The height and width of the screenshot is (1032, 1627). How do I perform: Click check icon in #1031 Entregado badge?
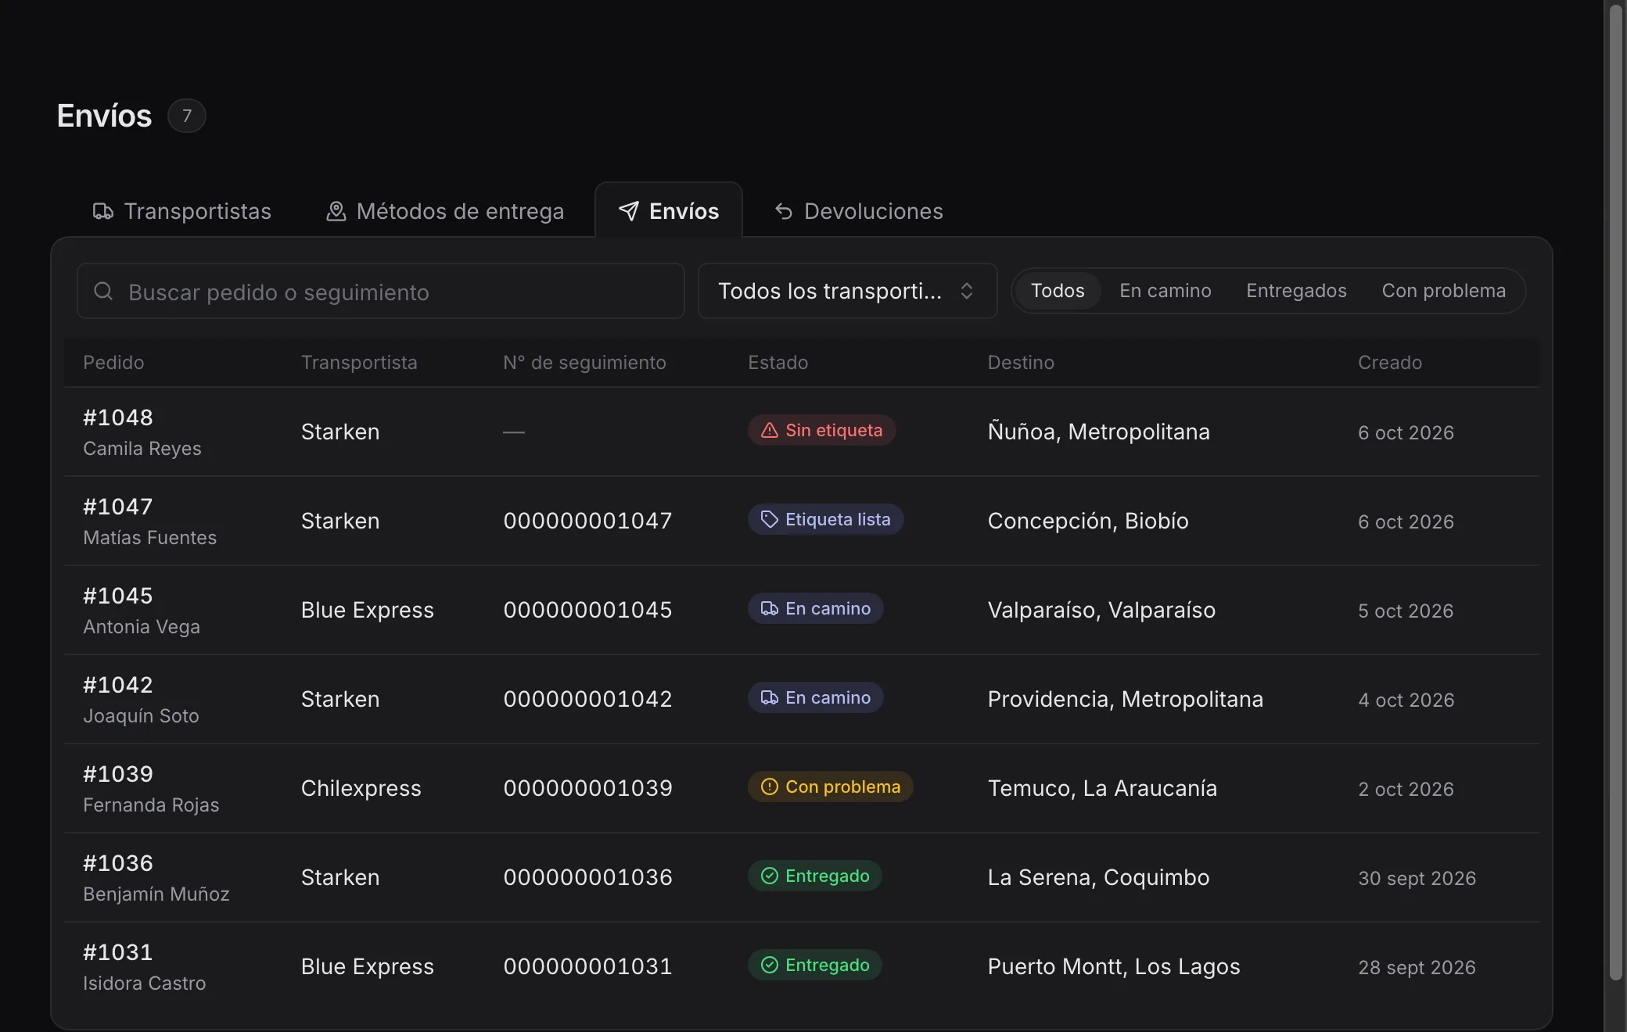pyautogui.click(x=770, y=965)
